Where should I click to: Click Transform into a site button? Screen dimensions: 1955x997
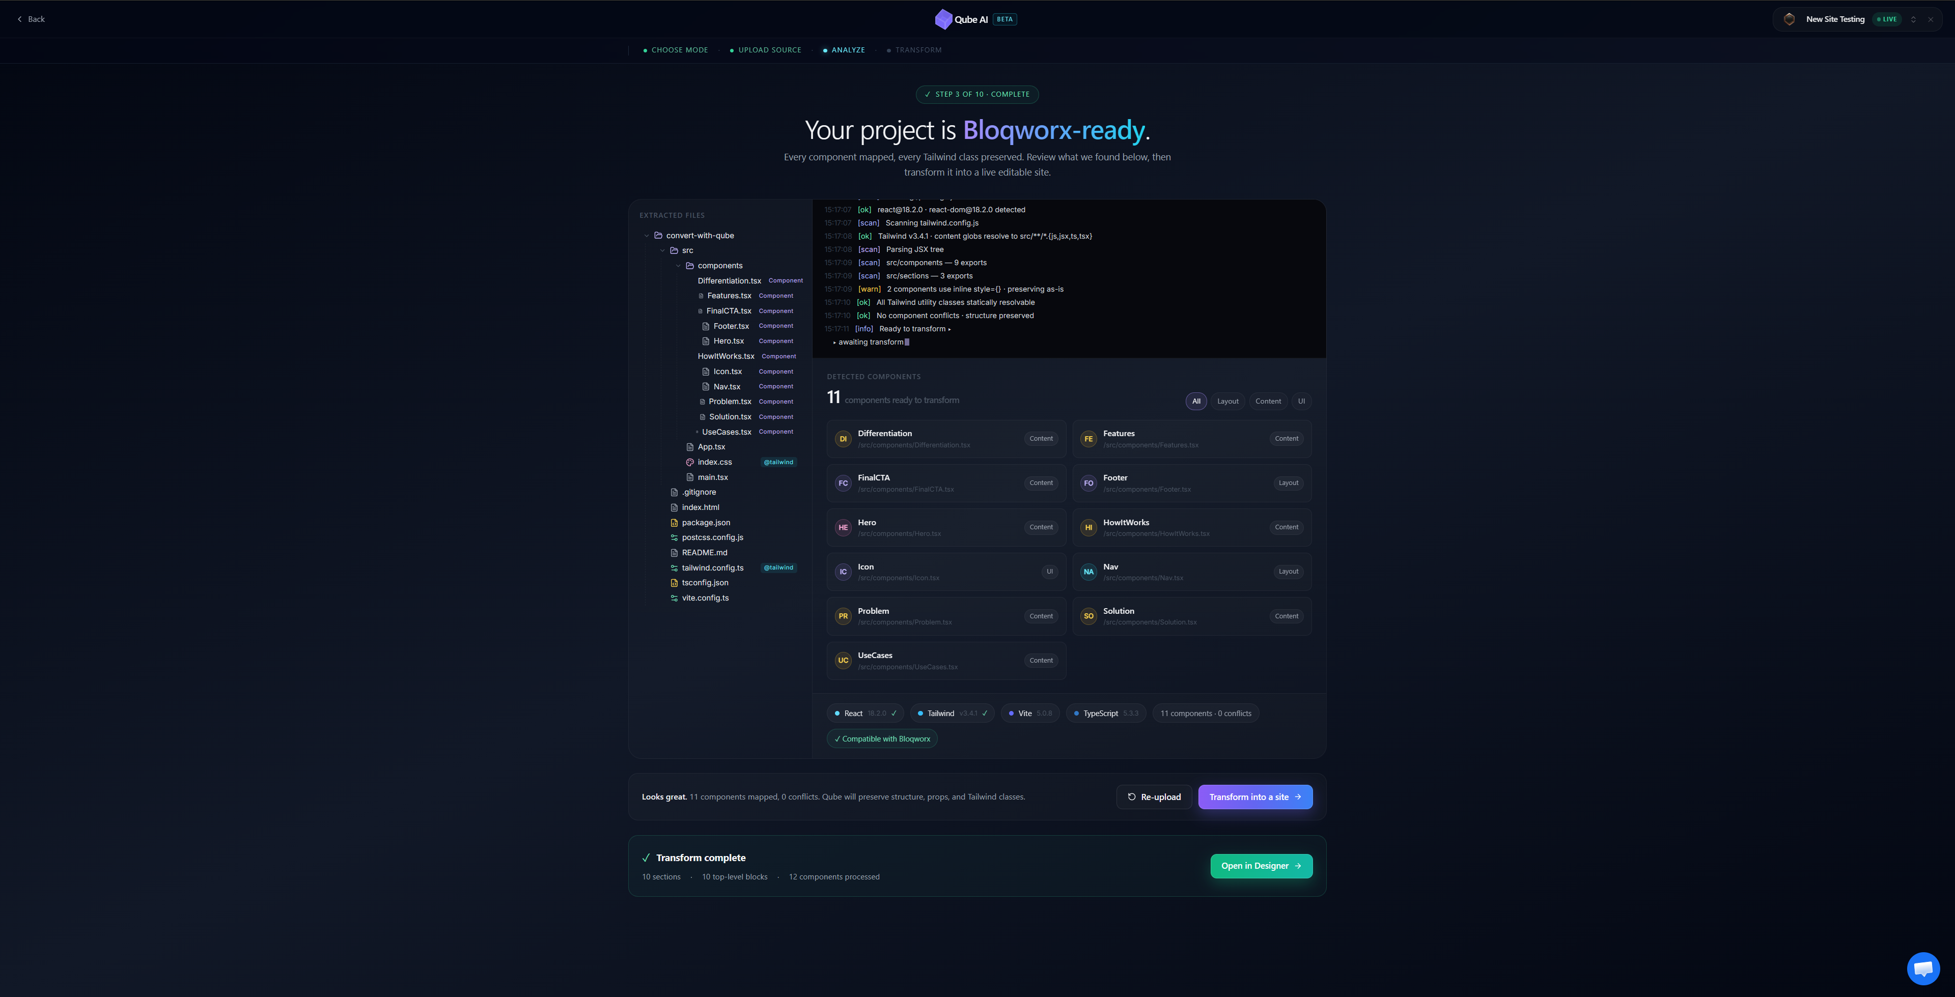pyautogui.click(x=1255, y=796)
